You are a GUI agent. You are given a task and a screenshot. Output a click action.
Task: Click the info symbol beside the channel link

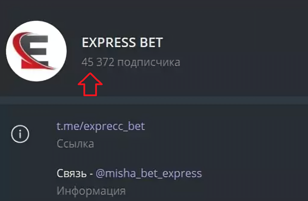[20, 134]
